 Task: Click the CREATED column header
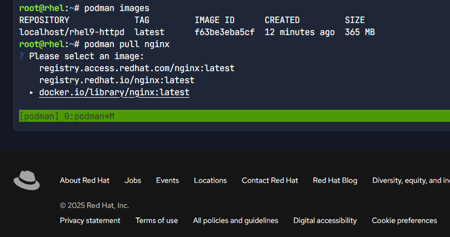point(282,20)
